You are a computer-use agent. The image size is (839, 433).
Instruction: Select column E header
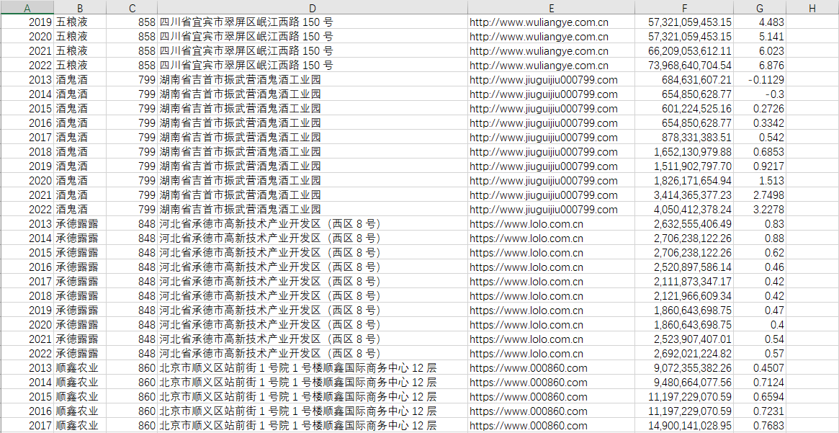pyautogui.click(x=551, y=7)
